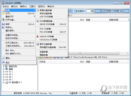Image resolution: width=131 pixels, height=96 pixels.
Task: Create new DVD影碟映像...
Action: pyautogui.click(x=52, y=21)
